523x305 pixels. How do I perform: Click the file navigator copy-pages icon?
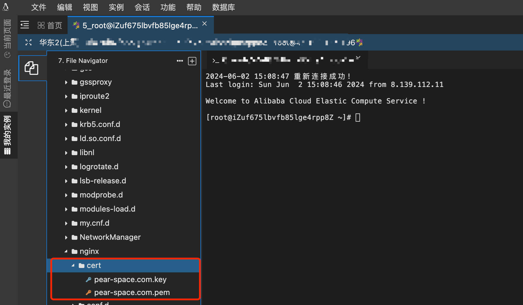click(x=32, y=68)
